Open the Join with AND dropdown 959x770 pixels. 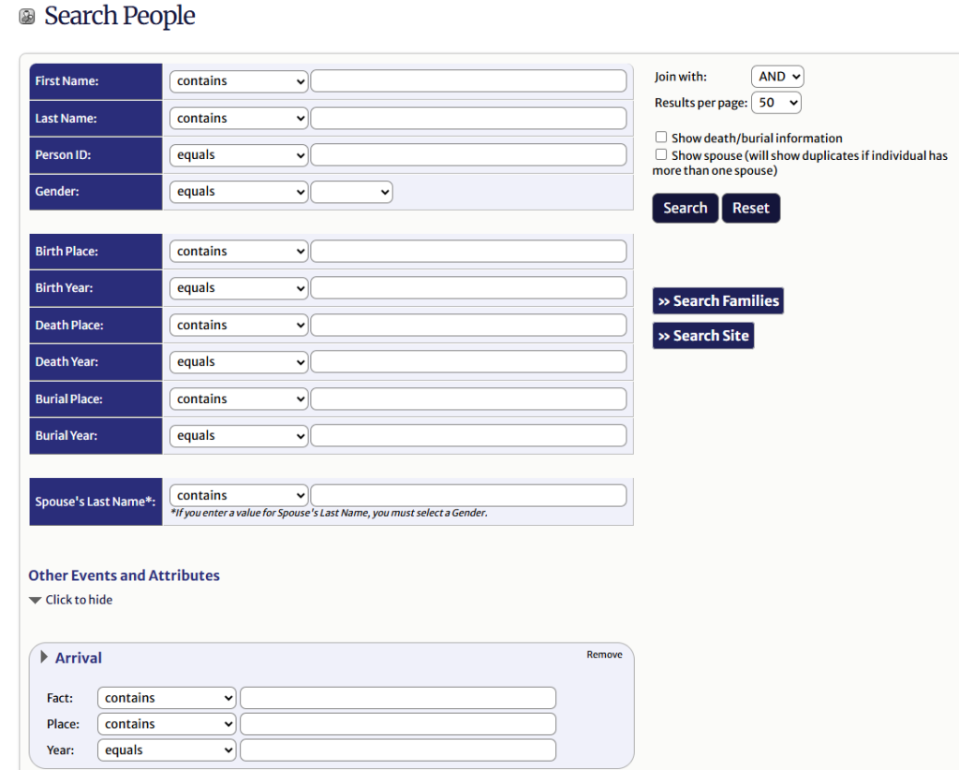(777, 76)
